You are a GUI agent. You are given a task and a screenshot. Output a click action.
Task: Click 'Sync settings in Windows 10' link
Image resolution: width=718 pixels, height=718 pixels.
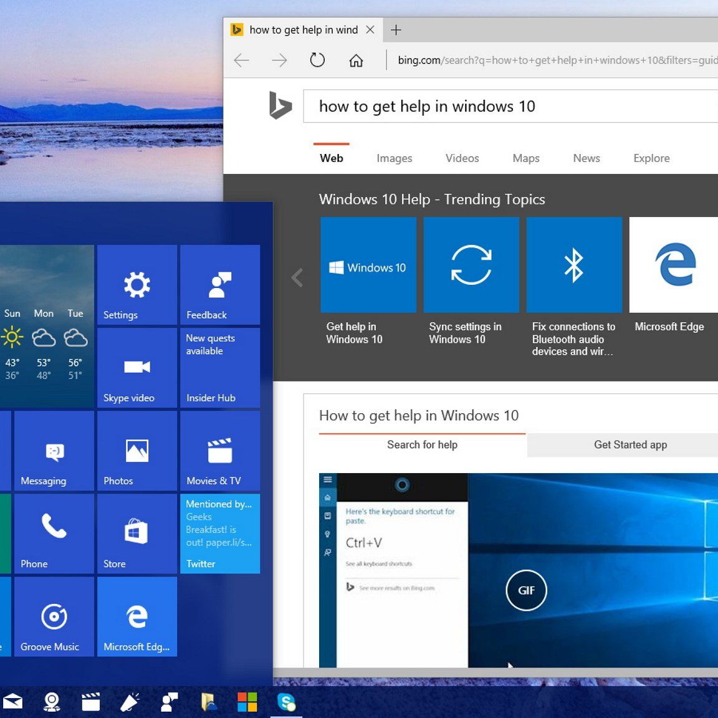465,333
